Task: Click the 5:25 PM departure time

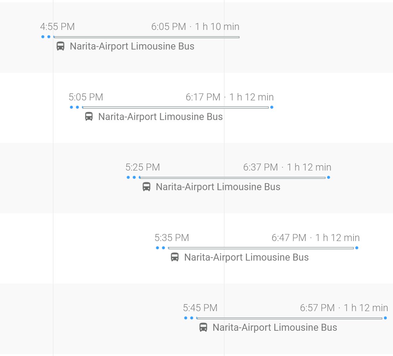Action: [x=143, y=167]
